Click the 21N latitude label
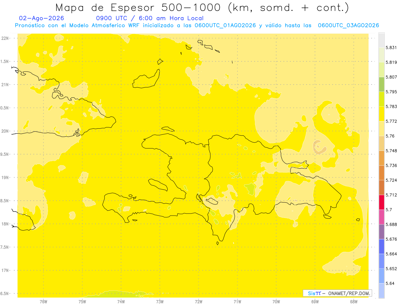 [x=5, y=85]
